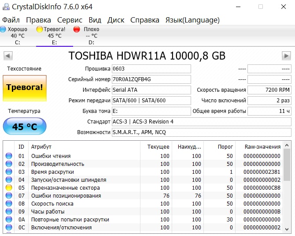
Task: Click blue status icon for Скорость поиска row
Action: pos(9,203)
